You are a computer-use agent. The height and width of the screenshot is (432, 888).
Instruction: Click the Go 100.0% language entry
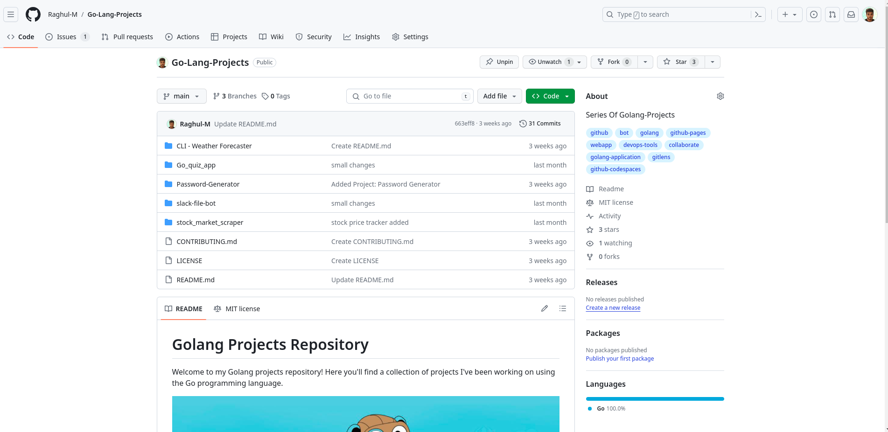click(x=607, y=409)
